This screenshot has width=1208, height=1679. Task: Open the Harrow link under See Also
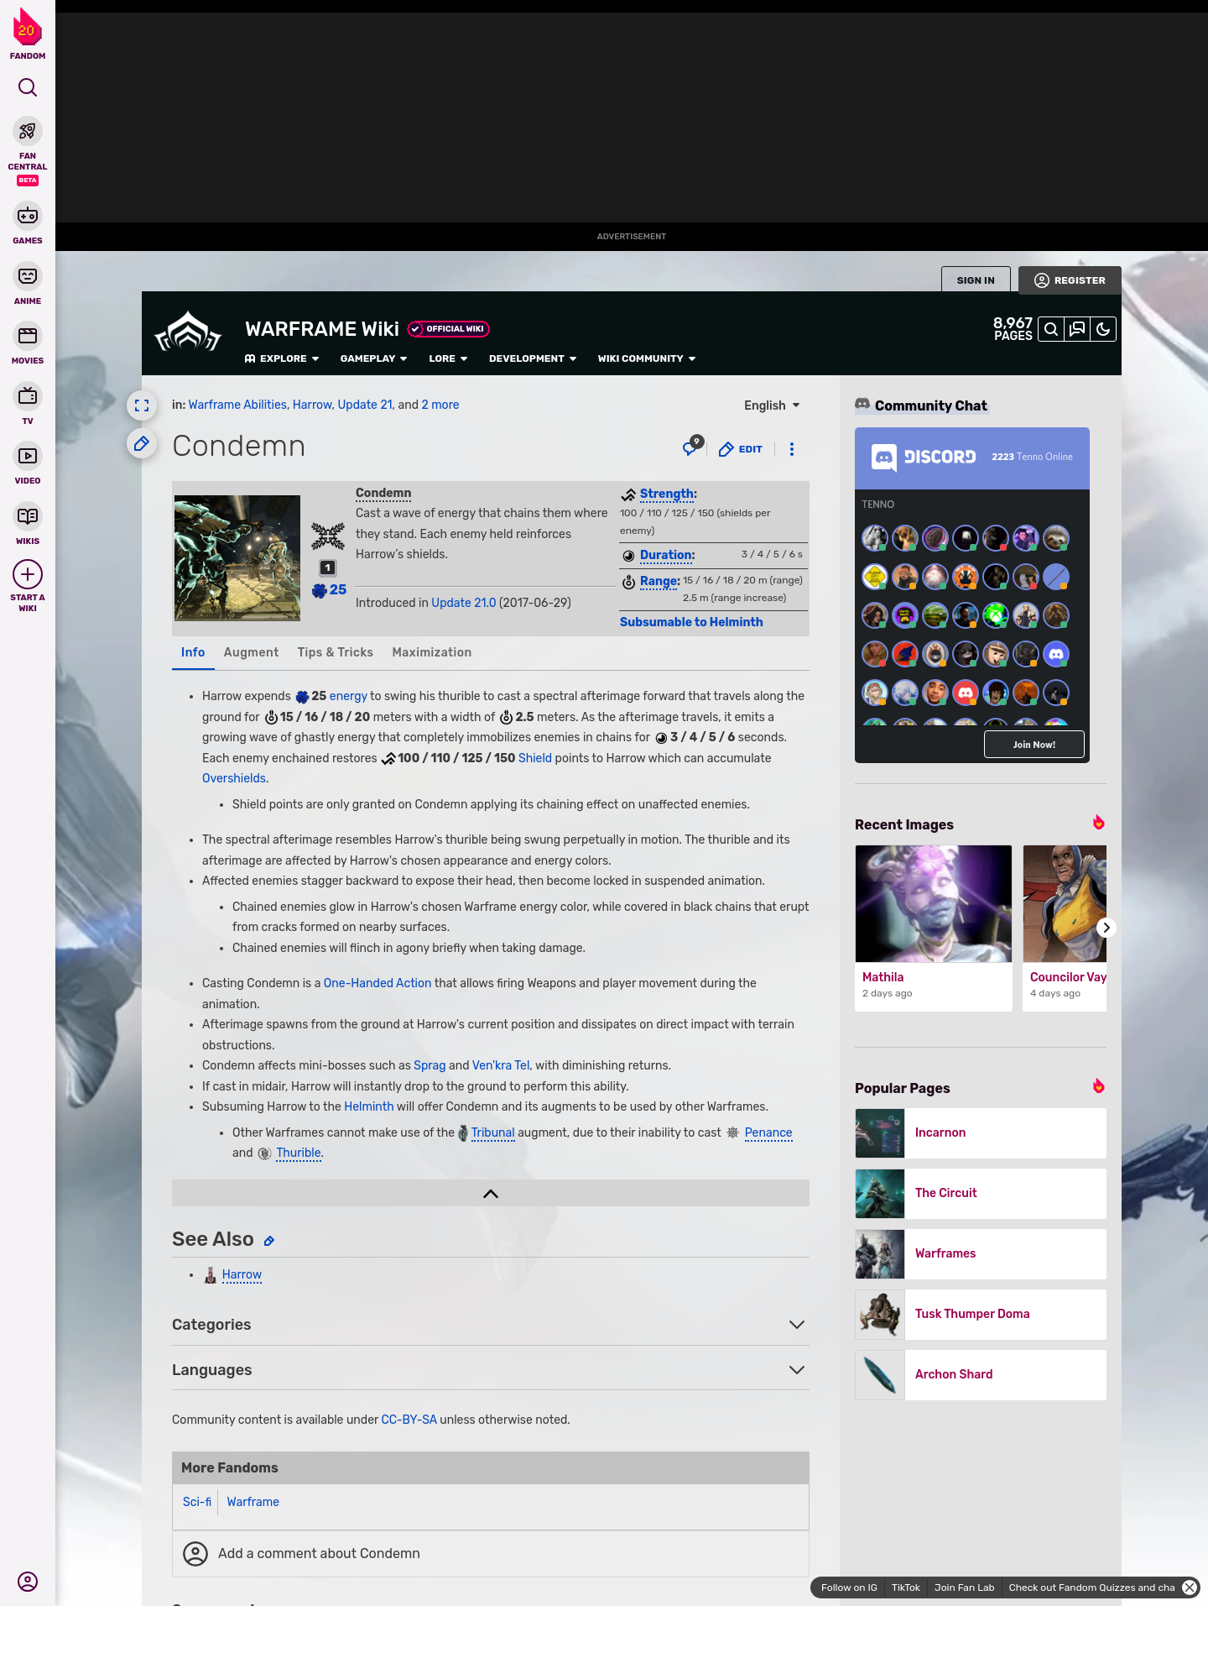pyautogui.click(x=242, y=1274)
